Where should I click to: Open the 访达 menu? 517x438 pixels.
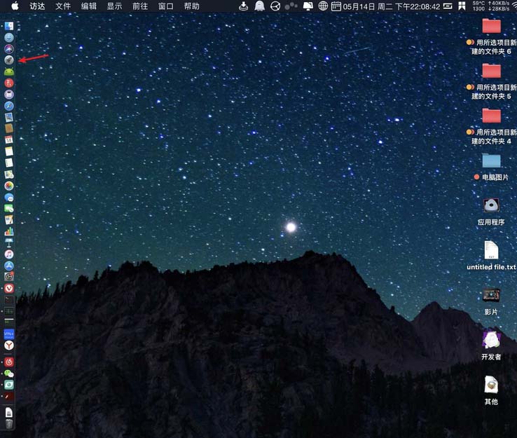point(37,6)
